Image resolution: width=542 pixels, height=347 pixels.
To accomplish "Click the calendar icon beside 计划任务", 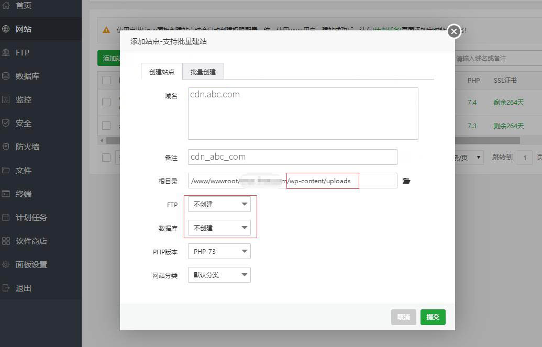I will [6, 217].
